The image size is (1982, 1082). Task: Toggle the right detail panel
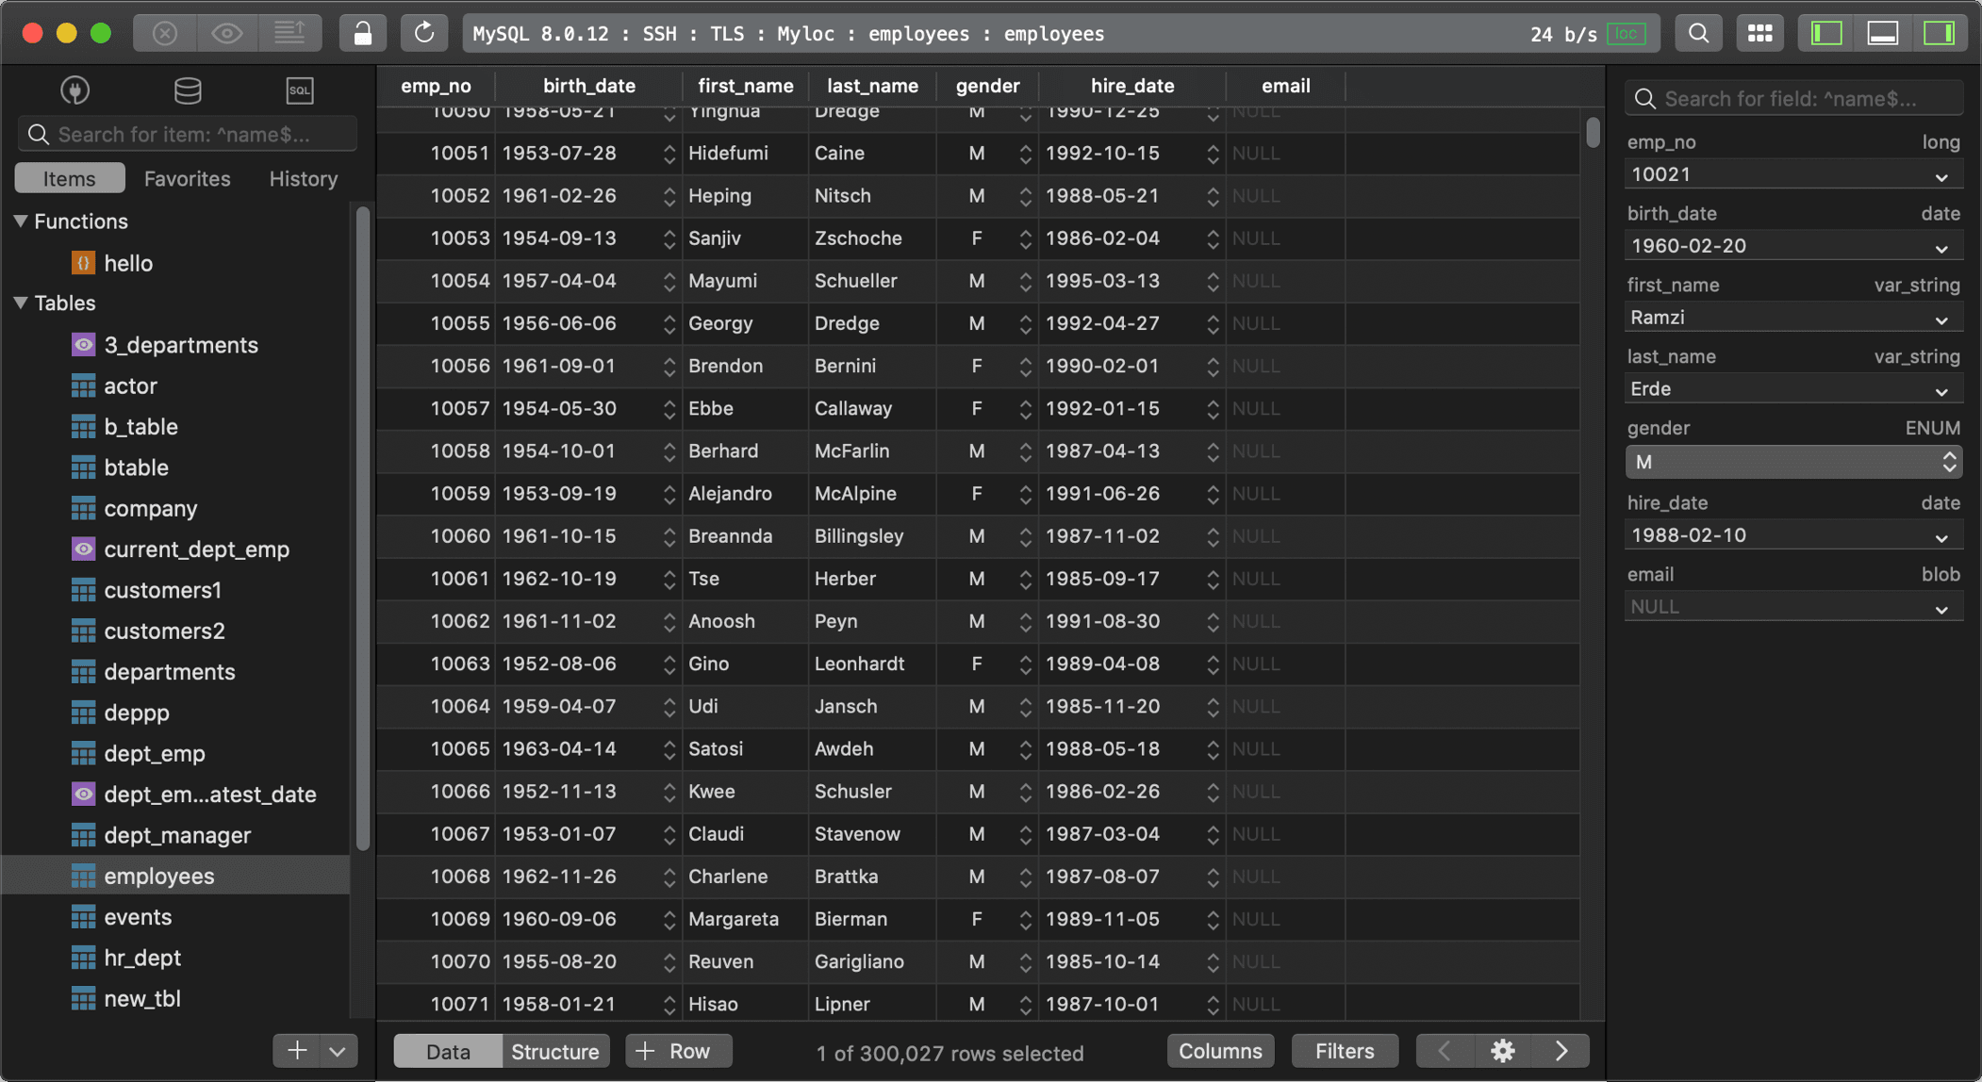point(1940,33)
